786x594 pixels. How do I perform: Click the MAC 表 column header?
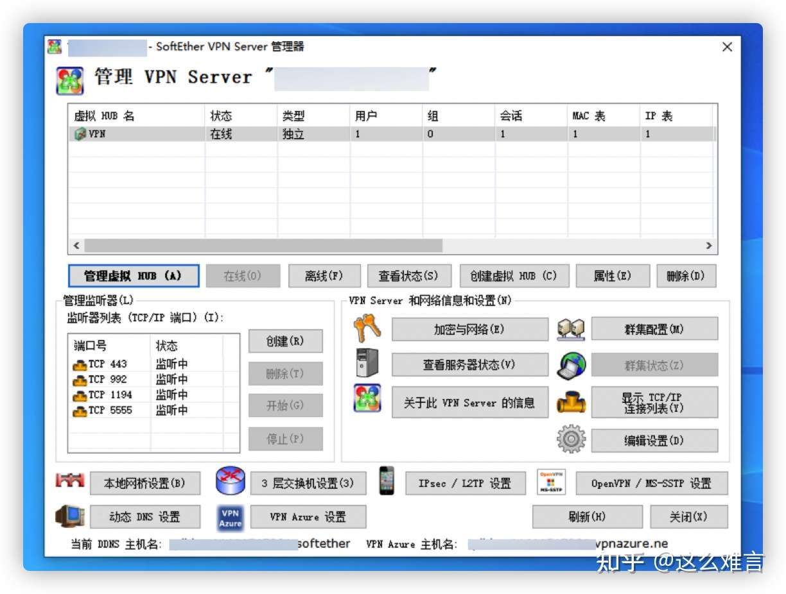click(x=604, y=115)
